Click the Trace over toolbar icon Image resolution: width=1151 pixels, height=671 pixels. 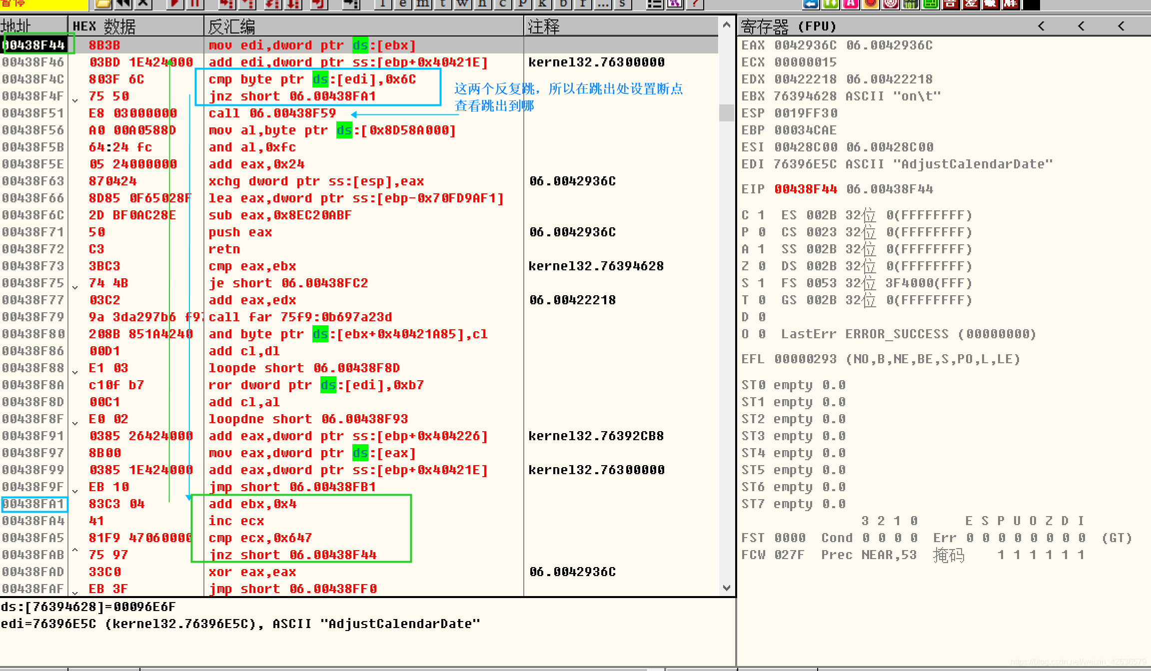pos(293,4)
